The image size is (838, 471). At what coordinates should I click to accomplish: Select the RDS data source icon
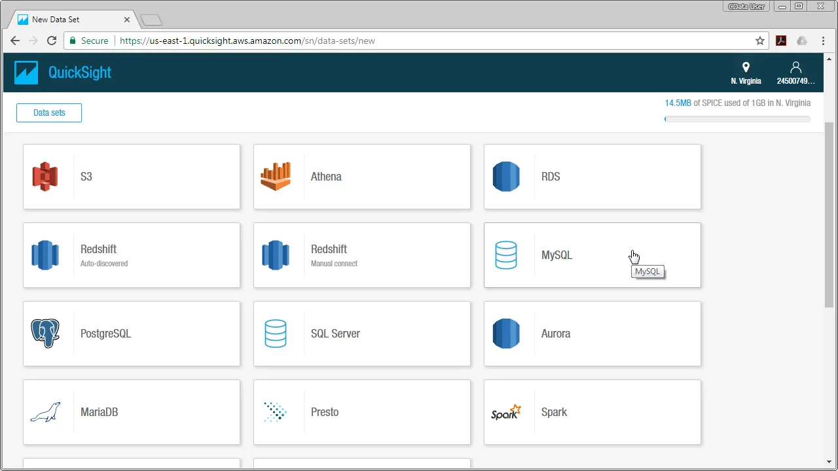[x=505, y=176]
